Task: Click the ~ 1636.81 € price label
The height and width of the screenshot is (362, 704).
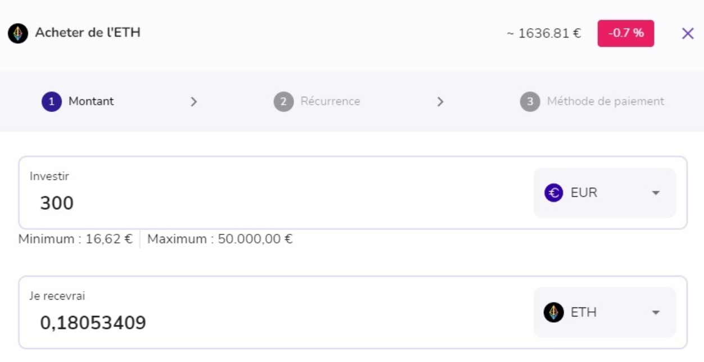Action: (544, 33)
